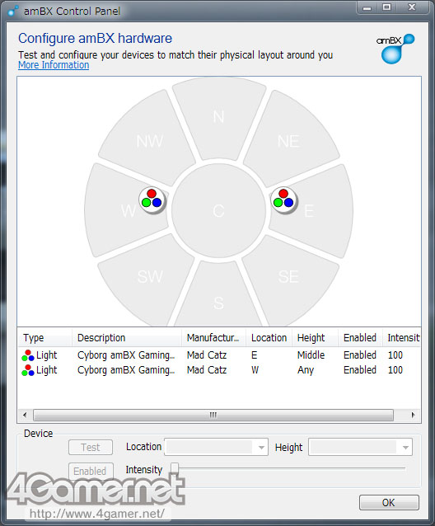The image size is (435, 526).
Task: Click the Location column header
Action: 269,337
